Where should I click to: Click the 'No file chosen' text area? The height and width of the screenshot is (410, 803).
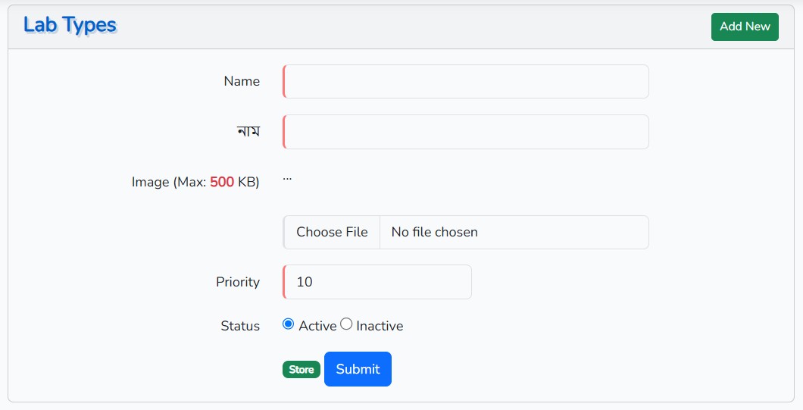pyautogui.click(x=434, y=232)
